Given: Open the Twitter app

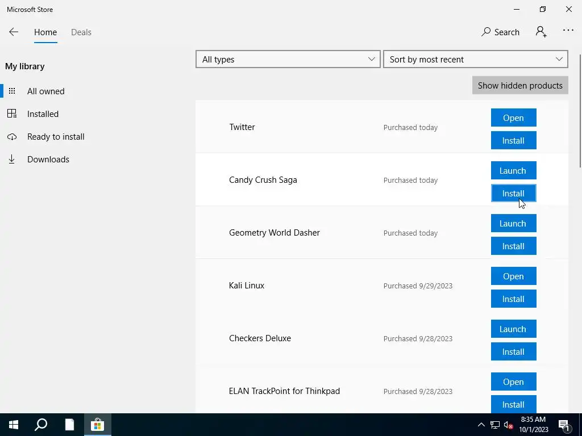Looking at the screenshot, I should point(513,118).
